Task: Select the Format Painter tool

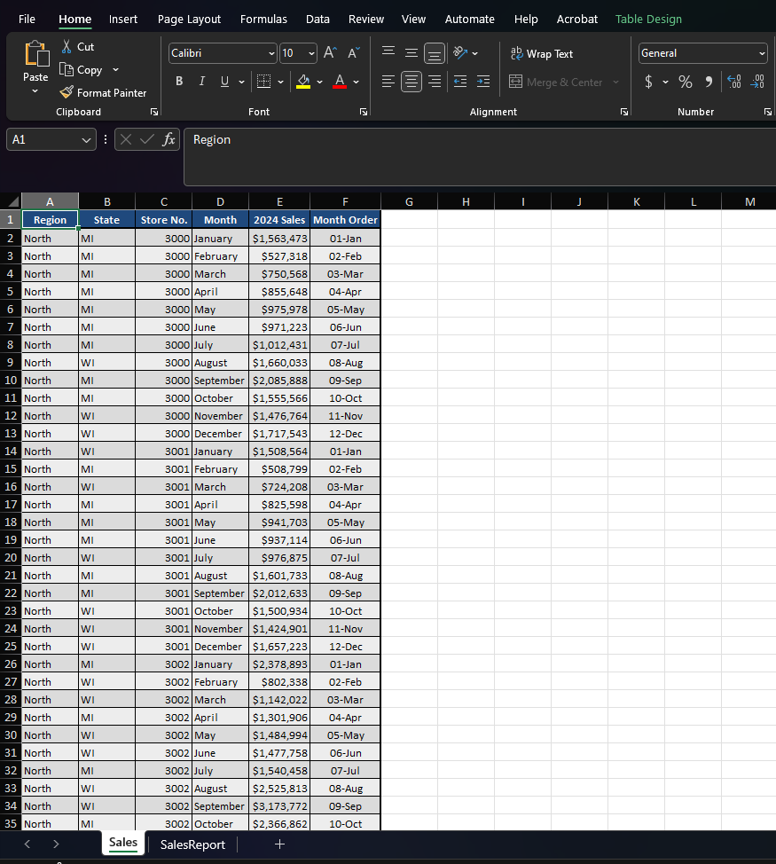Action: click(x=103, y=92)
